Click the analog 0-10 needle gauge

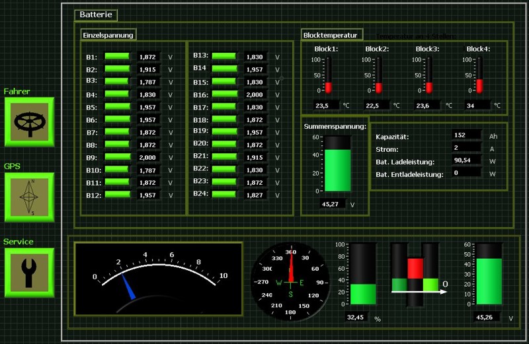coord(159,278)
